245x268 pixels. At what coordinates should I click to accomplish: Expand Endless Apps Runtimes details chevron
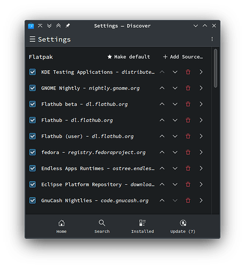coord(201,168)
